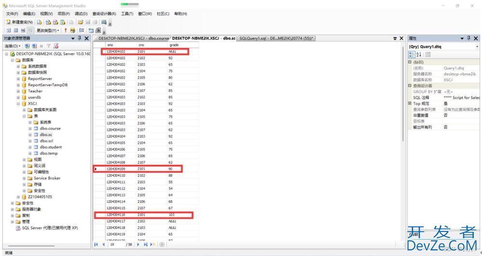
Task: Click the Object Explorer horizontal scrollbar
Action: pos(31,246)
